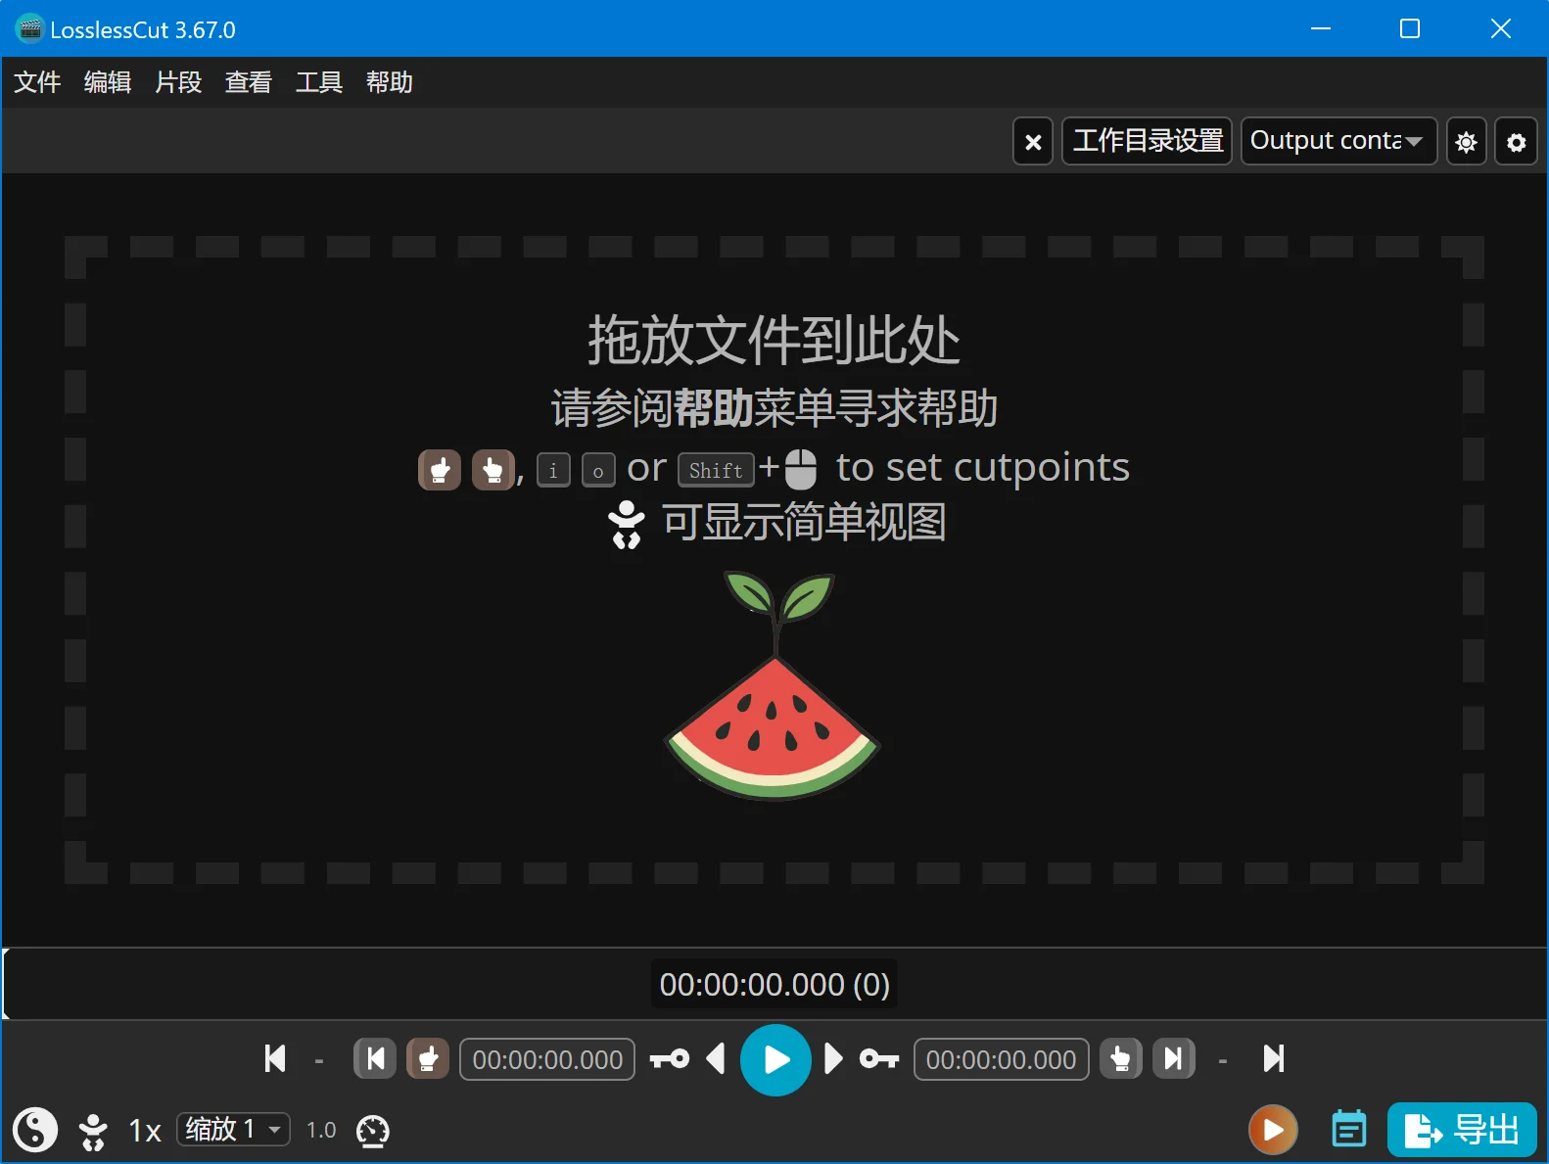
Task: Minimize the LosslessCut window
Action: [1321, 28]
